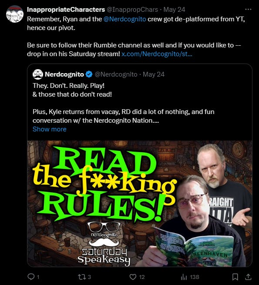
Task: Open quoted post's May 24 timestamp
Action: [x=154, y=74]
